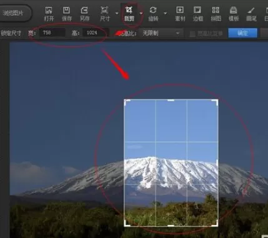Click the 高 height input field
268x238 pixels.
pyautogui.click(x=96, y=32)
